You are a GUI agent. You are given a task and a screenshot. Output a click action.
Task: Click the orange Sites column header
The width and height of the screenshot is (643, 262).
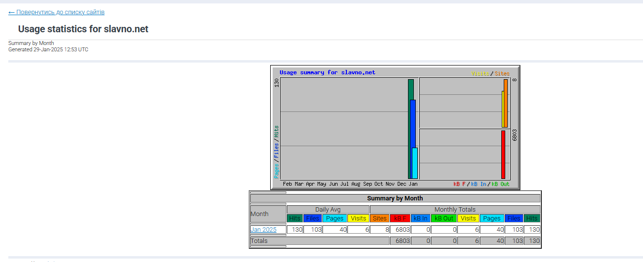tap(380, 218)
